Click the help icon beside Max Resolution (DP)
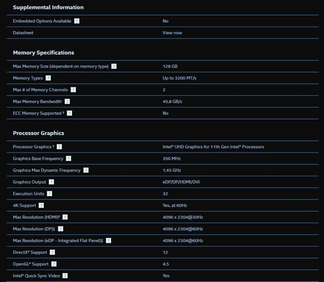The width and height of the screenshot is (324, 282). click(60, 229)
